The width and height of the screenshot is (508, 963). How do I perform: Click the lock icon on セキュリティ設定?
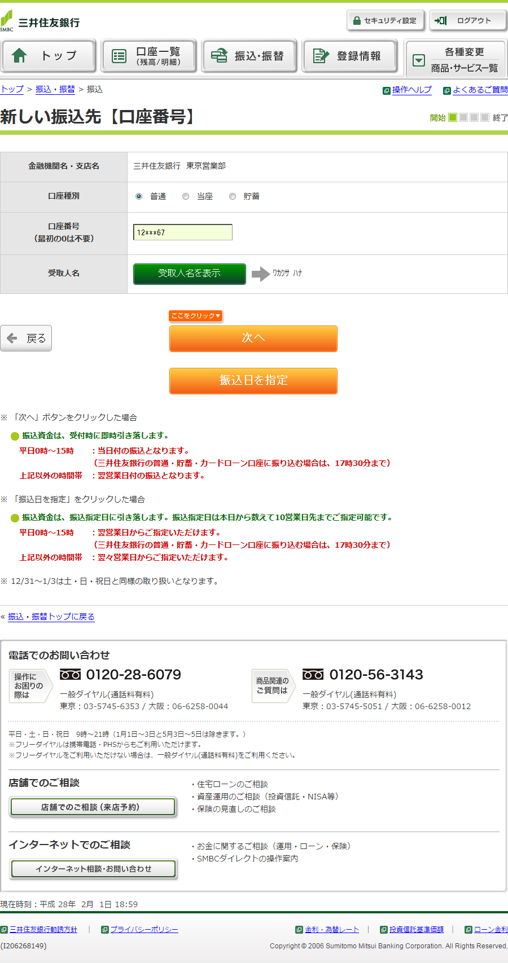pyautogui.click(x=357, y=21)
